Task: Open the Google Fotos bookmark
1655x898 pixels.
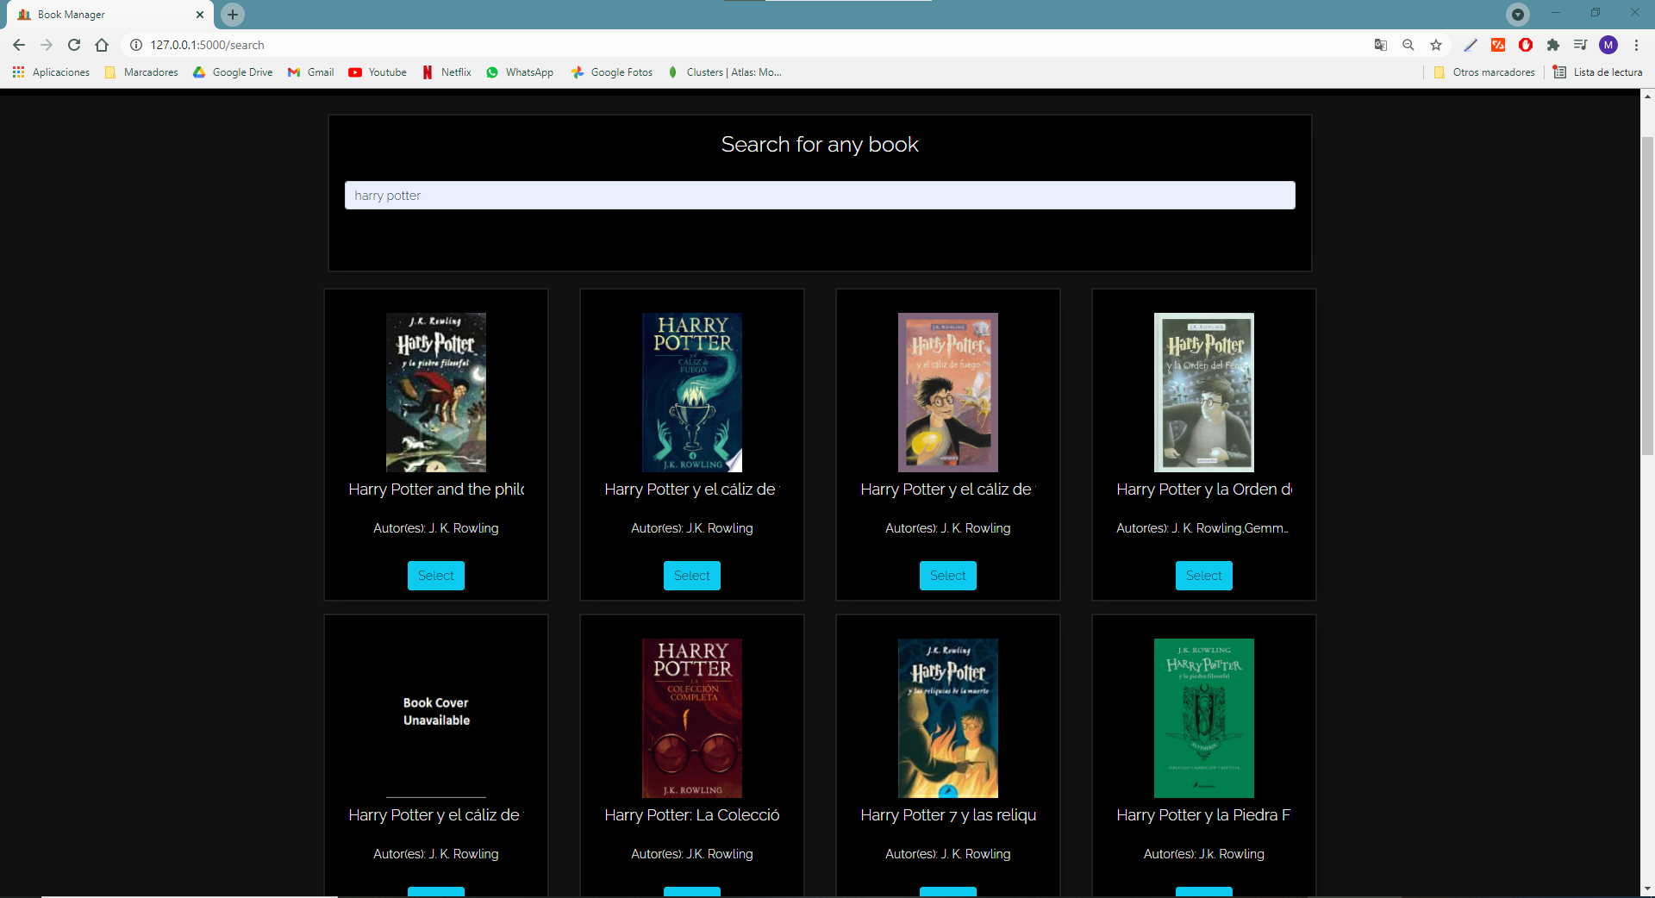Action: point(612,72)
